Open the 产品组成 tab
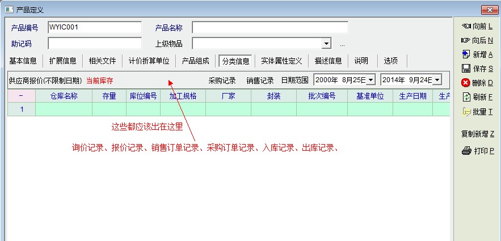The width and height of the screenshot is (501, 241). [x=195, y=61]
